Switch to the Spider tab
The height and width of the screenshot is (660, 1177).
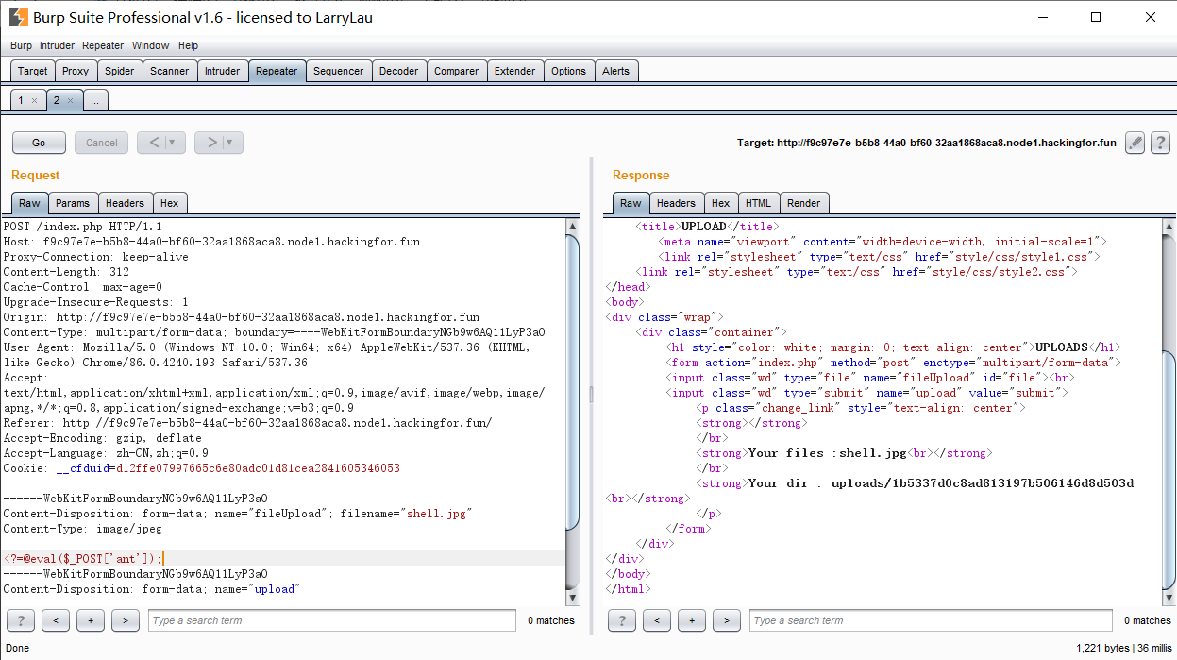coord(120,71)
